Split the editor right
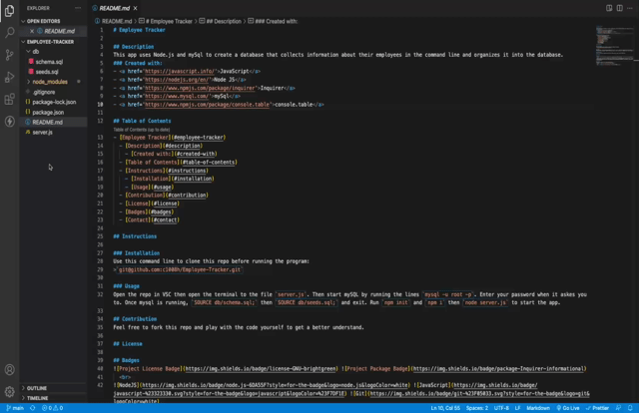This screenshot has width=639, height=413. point(619,8)
